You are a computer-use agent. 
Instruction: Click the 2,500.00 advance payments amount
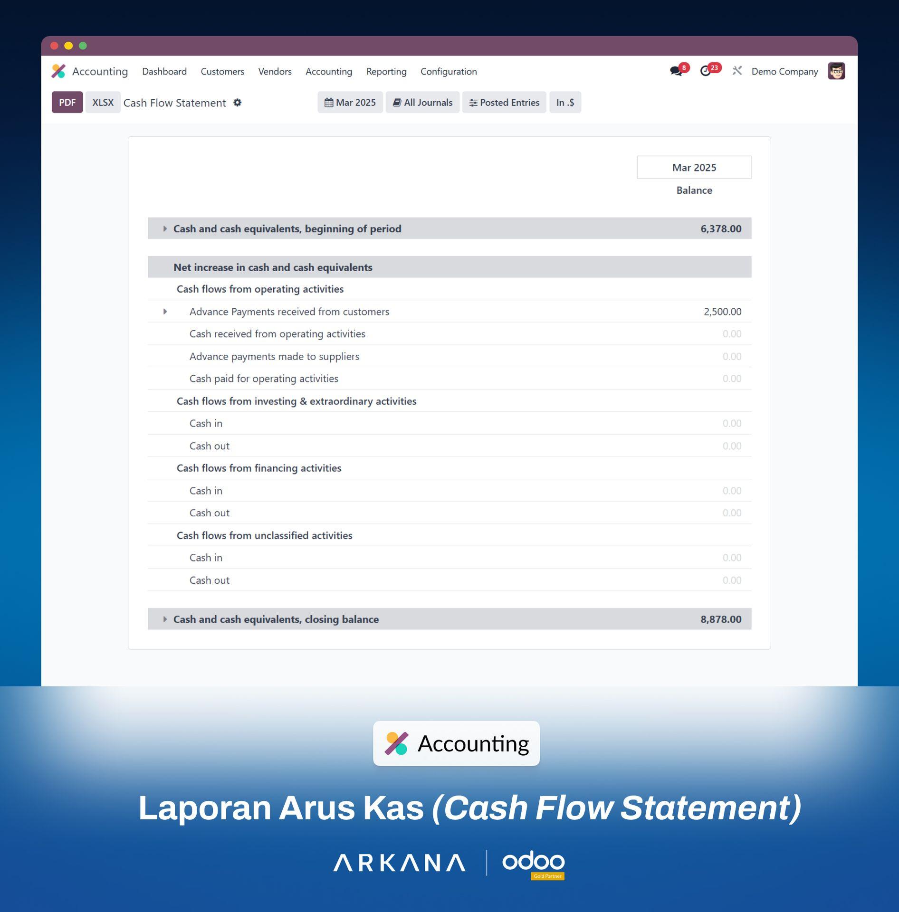click(722, 312)
